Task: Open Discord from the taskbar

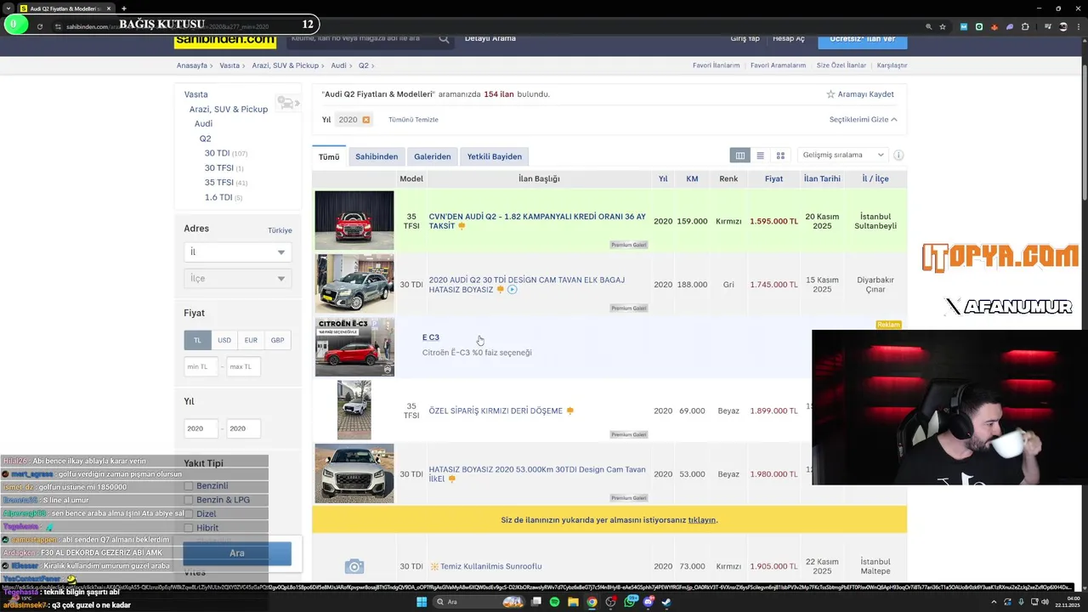Action: pyautogui.click(x=649, y=602)
